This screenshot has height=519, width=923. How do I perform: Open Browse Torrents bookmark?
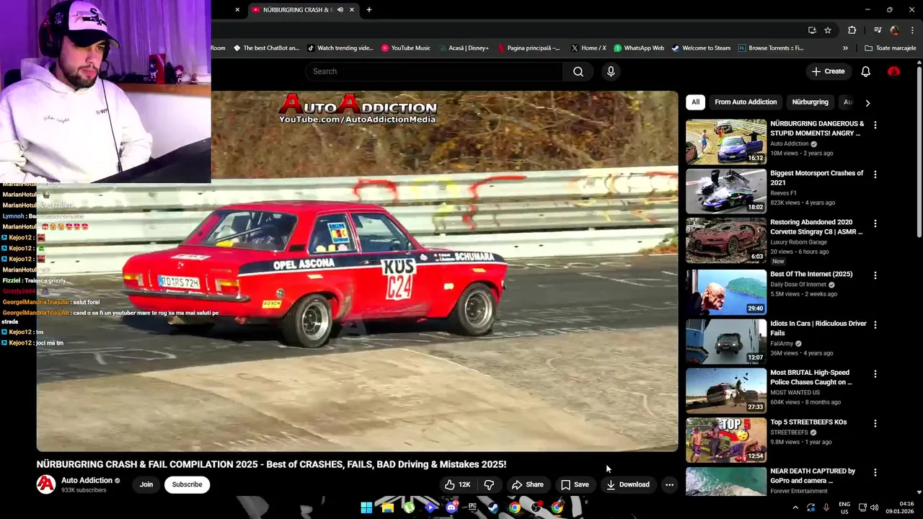[x=771, y=48]
